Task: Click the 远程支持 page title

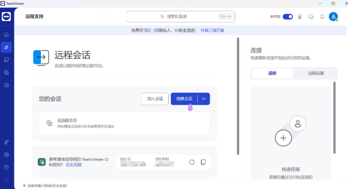Action: click(x=35, y=17)
